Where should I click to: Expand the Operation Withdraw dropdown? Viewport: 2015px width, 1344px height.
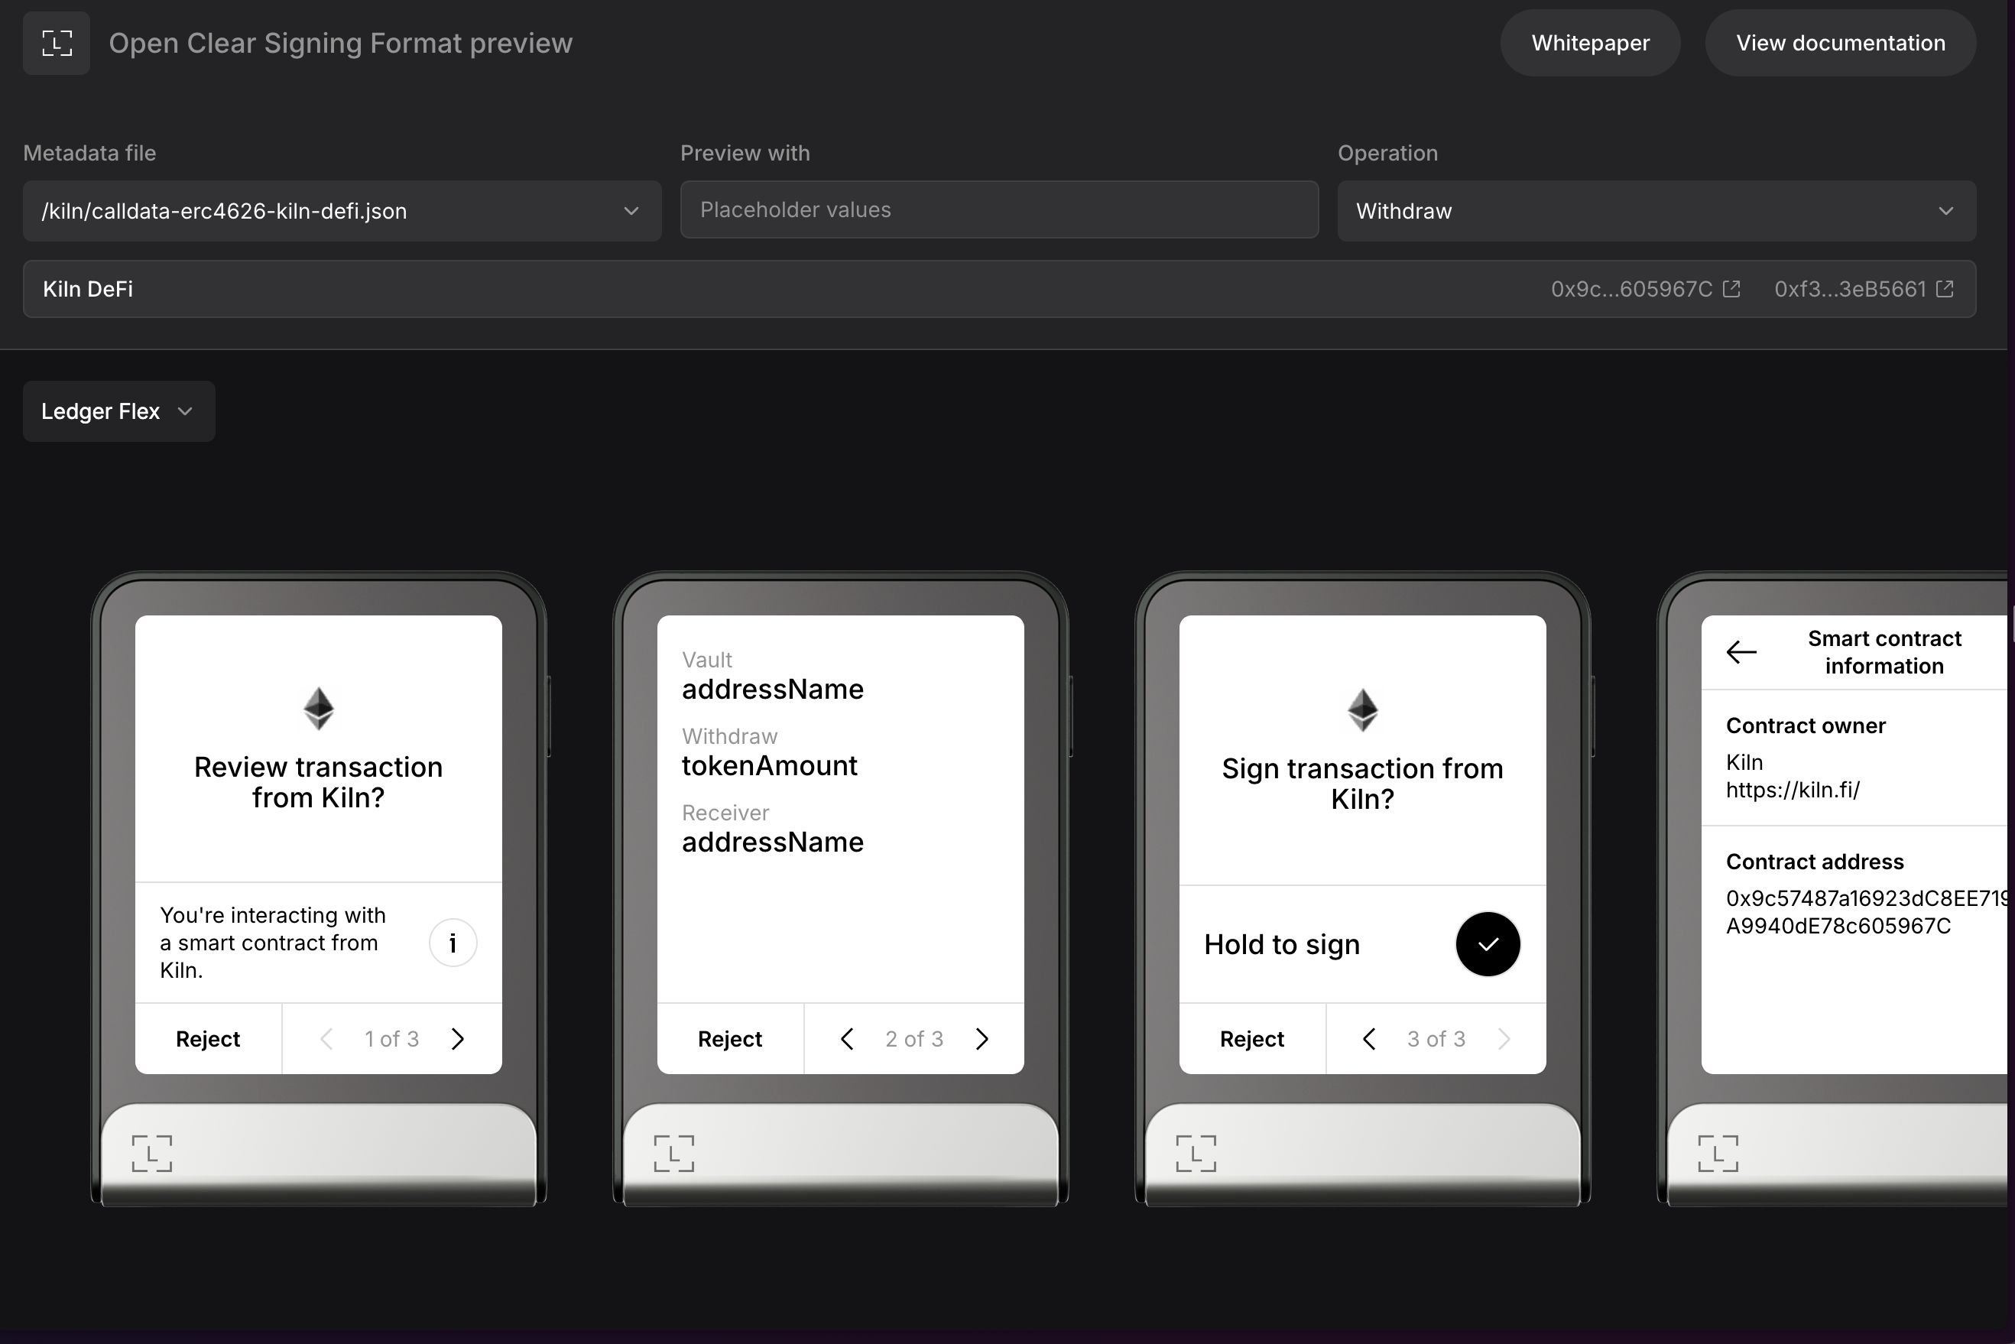[1656, 211]
